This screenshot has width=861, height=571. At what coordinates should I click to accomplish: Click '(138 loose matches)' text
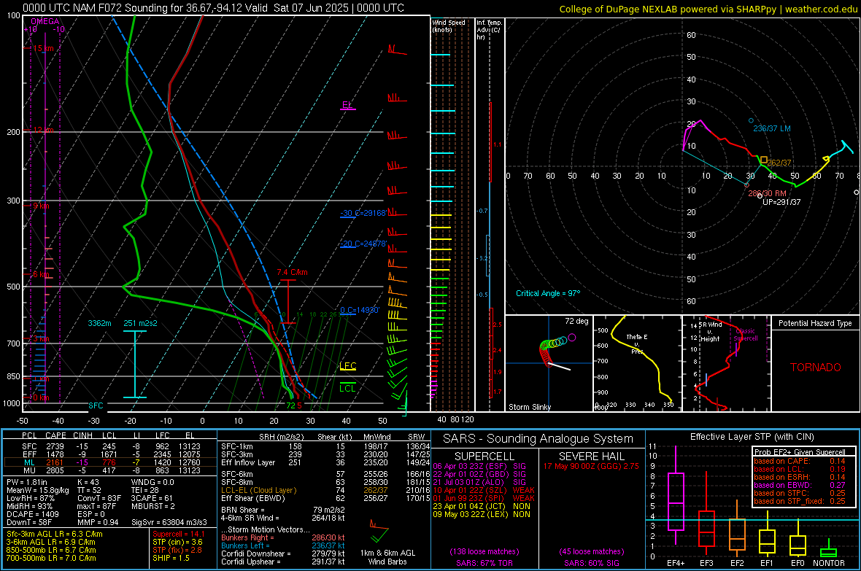coord(484,551)
